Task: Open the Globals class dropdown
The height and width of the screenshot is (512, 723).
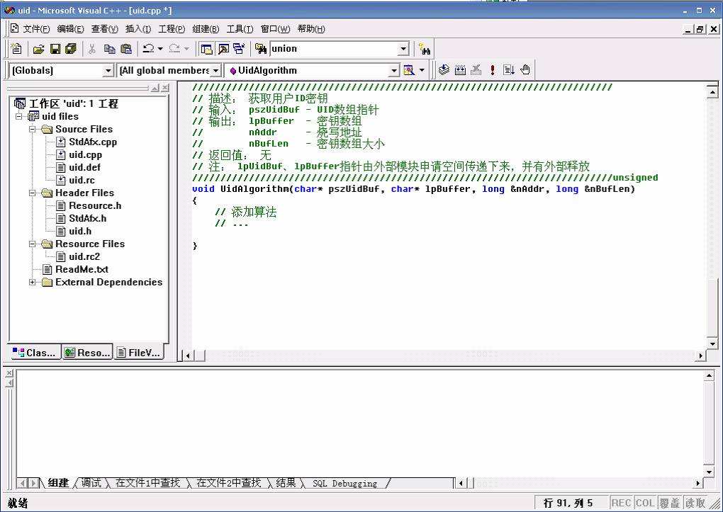Action: pos(108,71)
